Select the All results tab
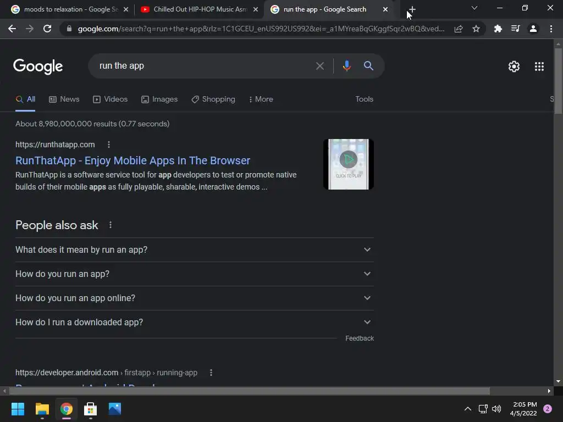Image resolution: width=563 pixels, height=422 pixels. (25, 99)
